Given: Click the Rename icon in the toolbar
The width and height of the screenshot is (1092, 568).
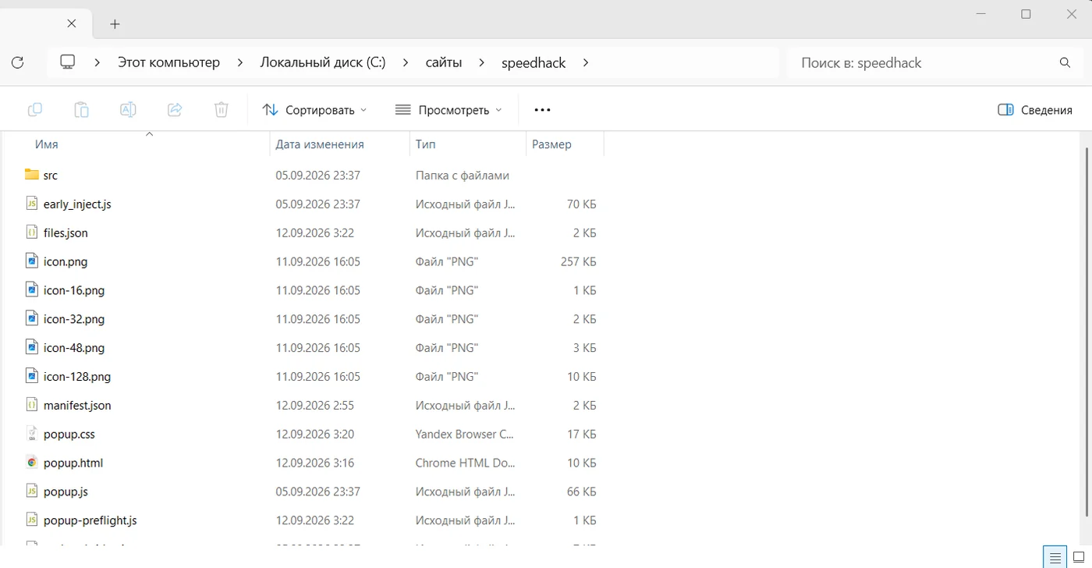Looking at the screenshot, I should pyautogui.click(x=128, y=110).
